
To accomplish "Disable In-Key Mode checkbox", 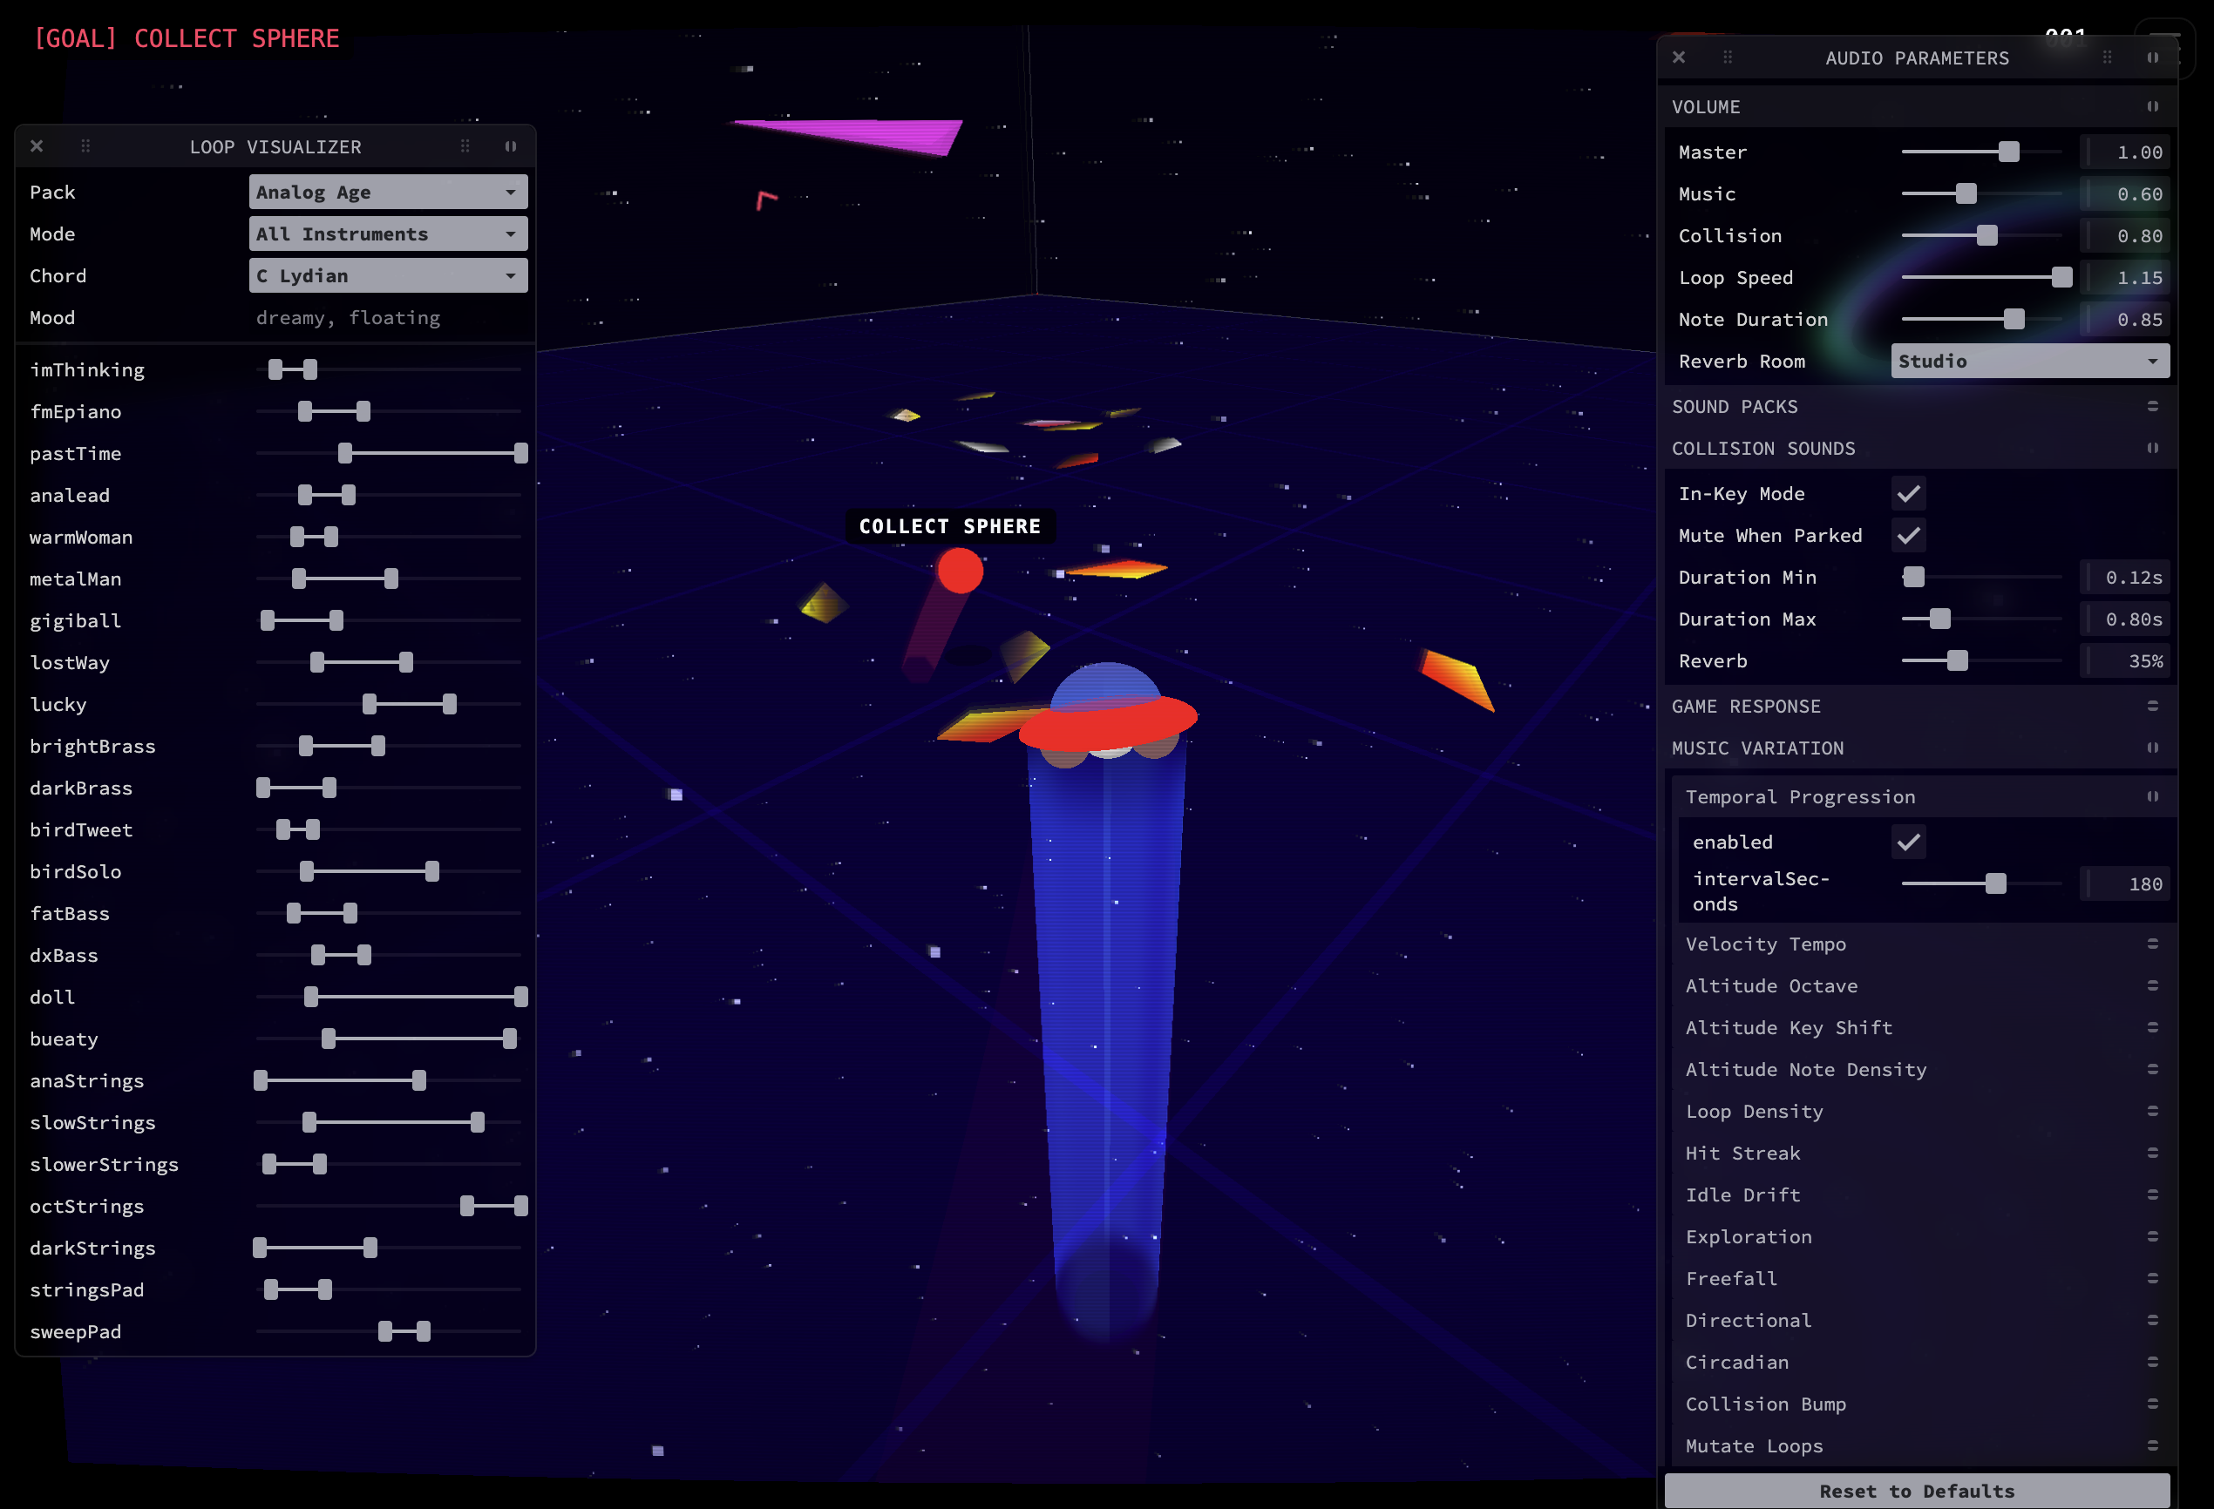I will pyautogui.click(x=1908, y=494).
